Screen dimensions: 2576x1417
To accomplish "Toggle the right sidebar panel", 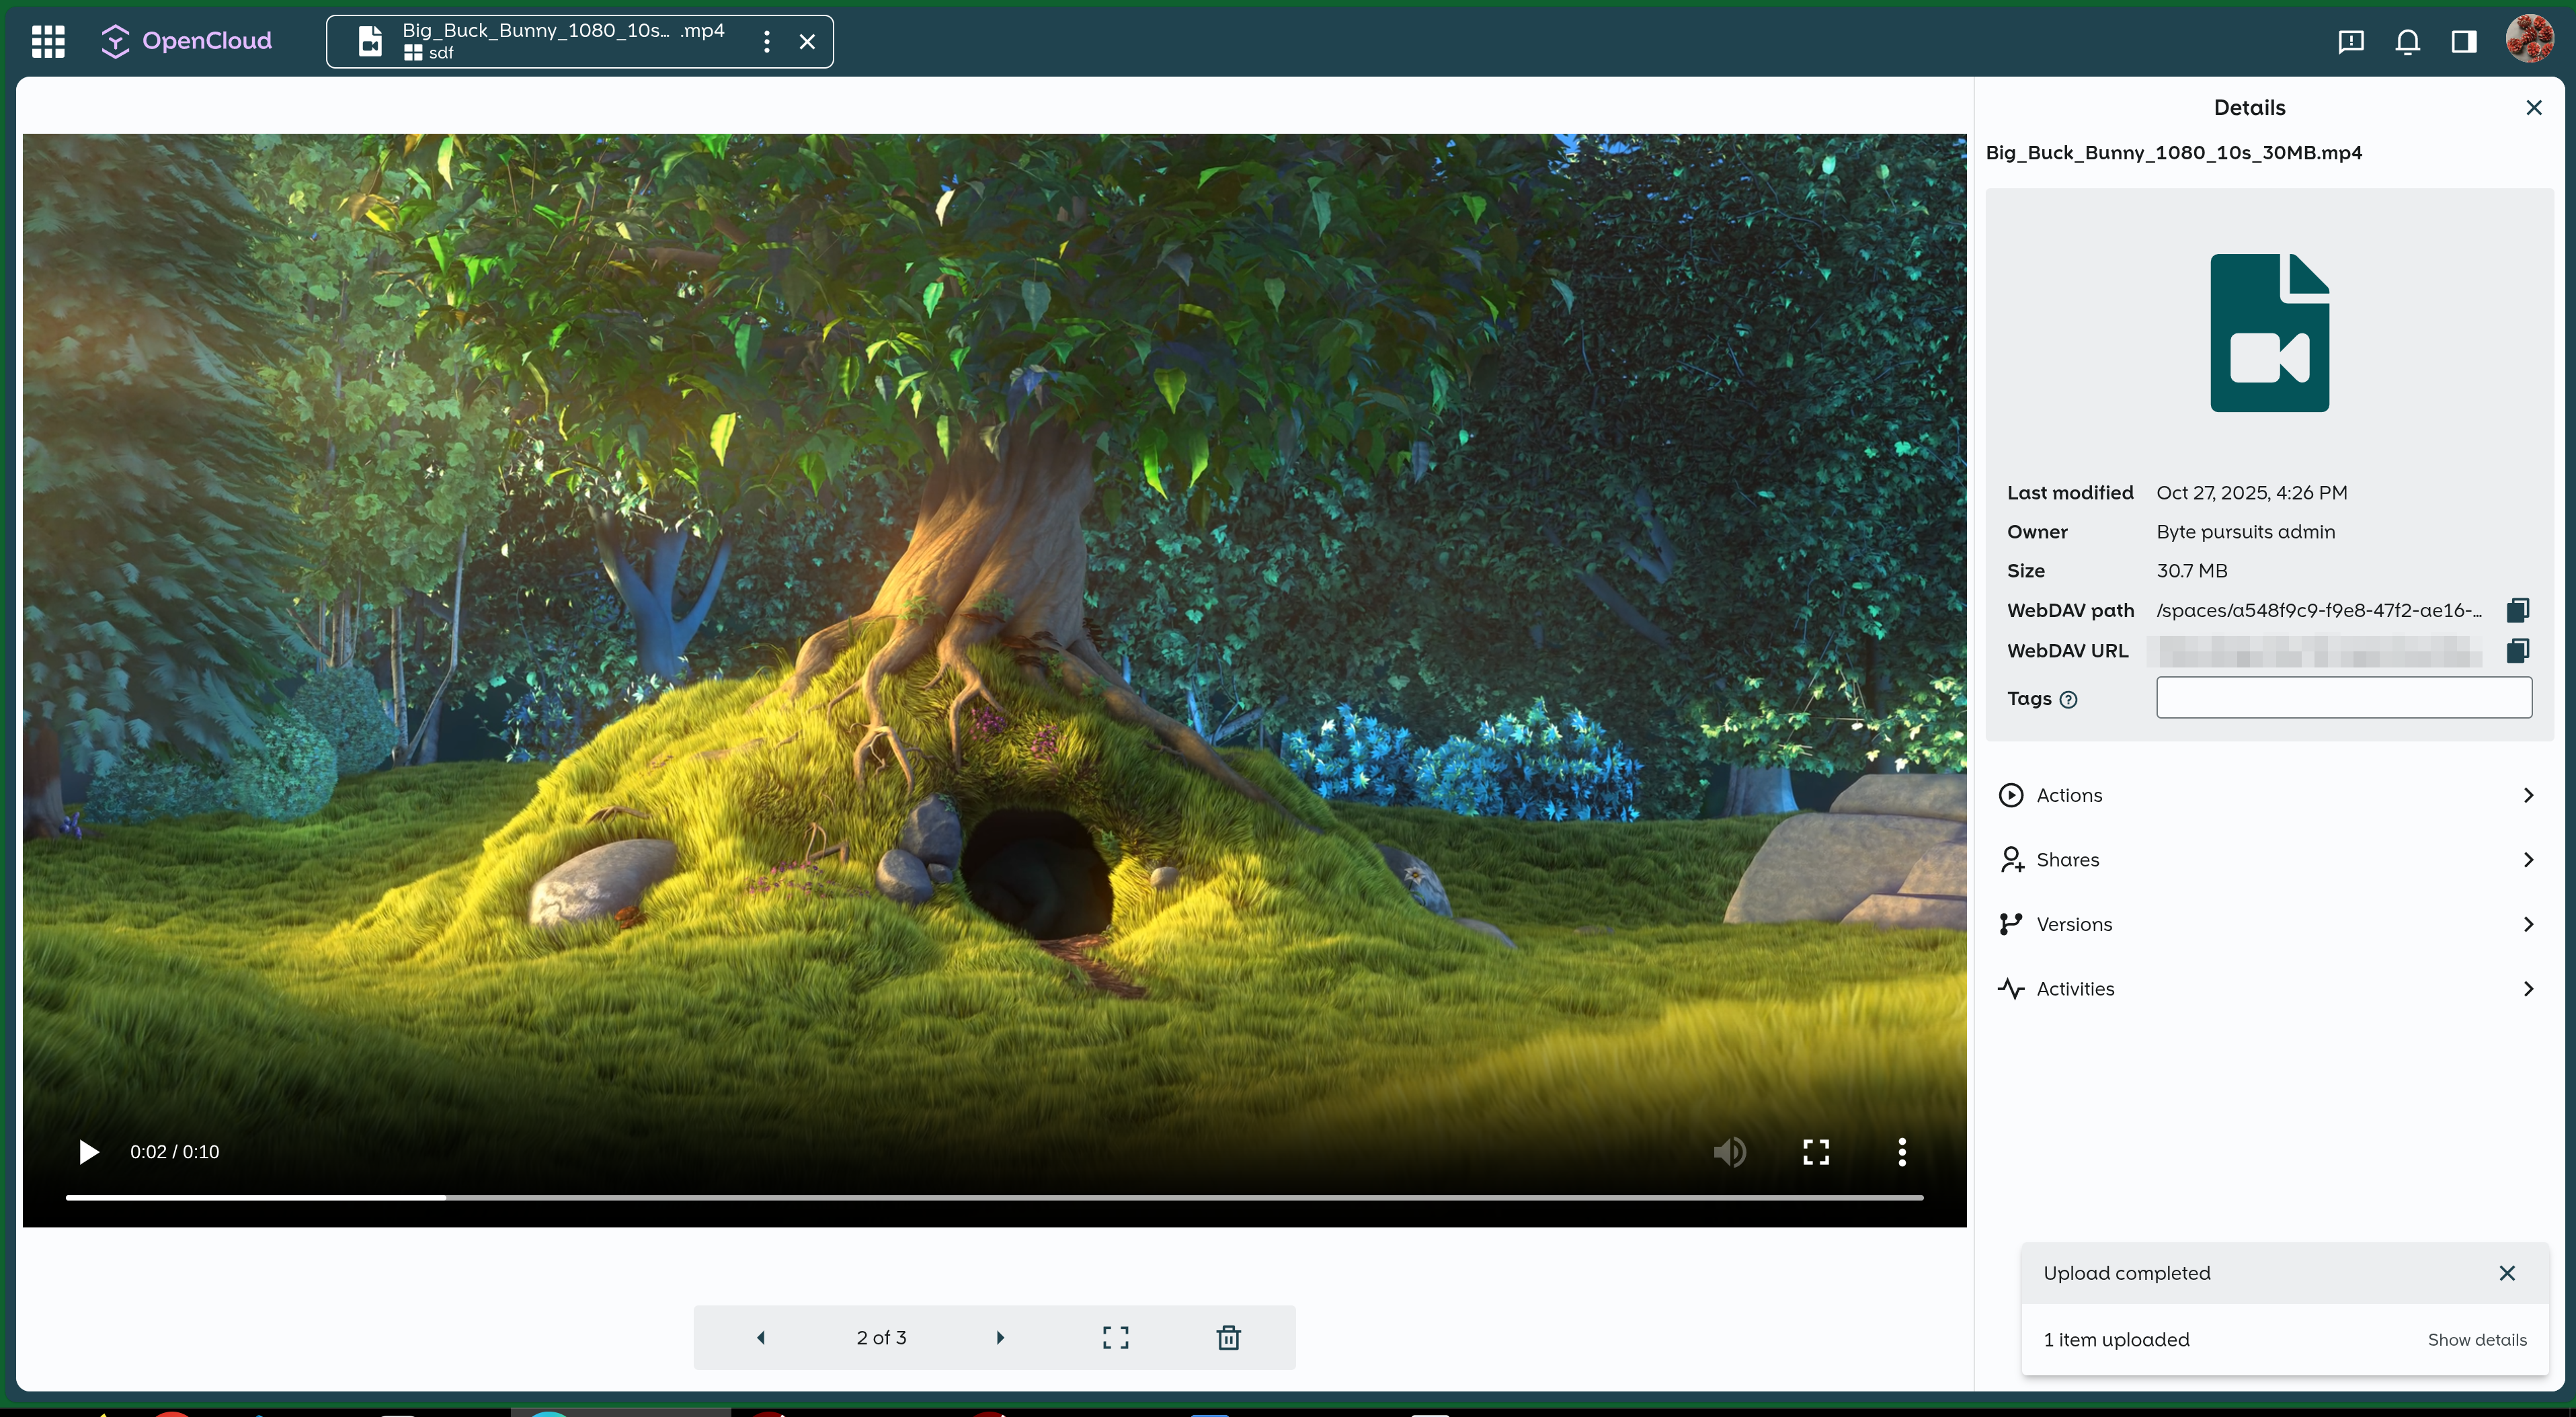I will point(2463,41).
